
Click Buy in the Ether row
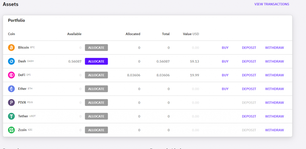(225, 89)
